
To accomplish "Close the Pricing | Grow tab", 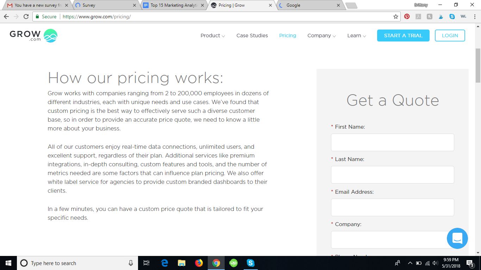I will 270,5.
